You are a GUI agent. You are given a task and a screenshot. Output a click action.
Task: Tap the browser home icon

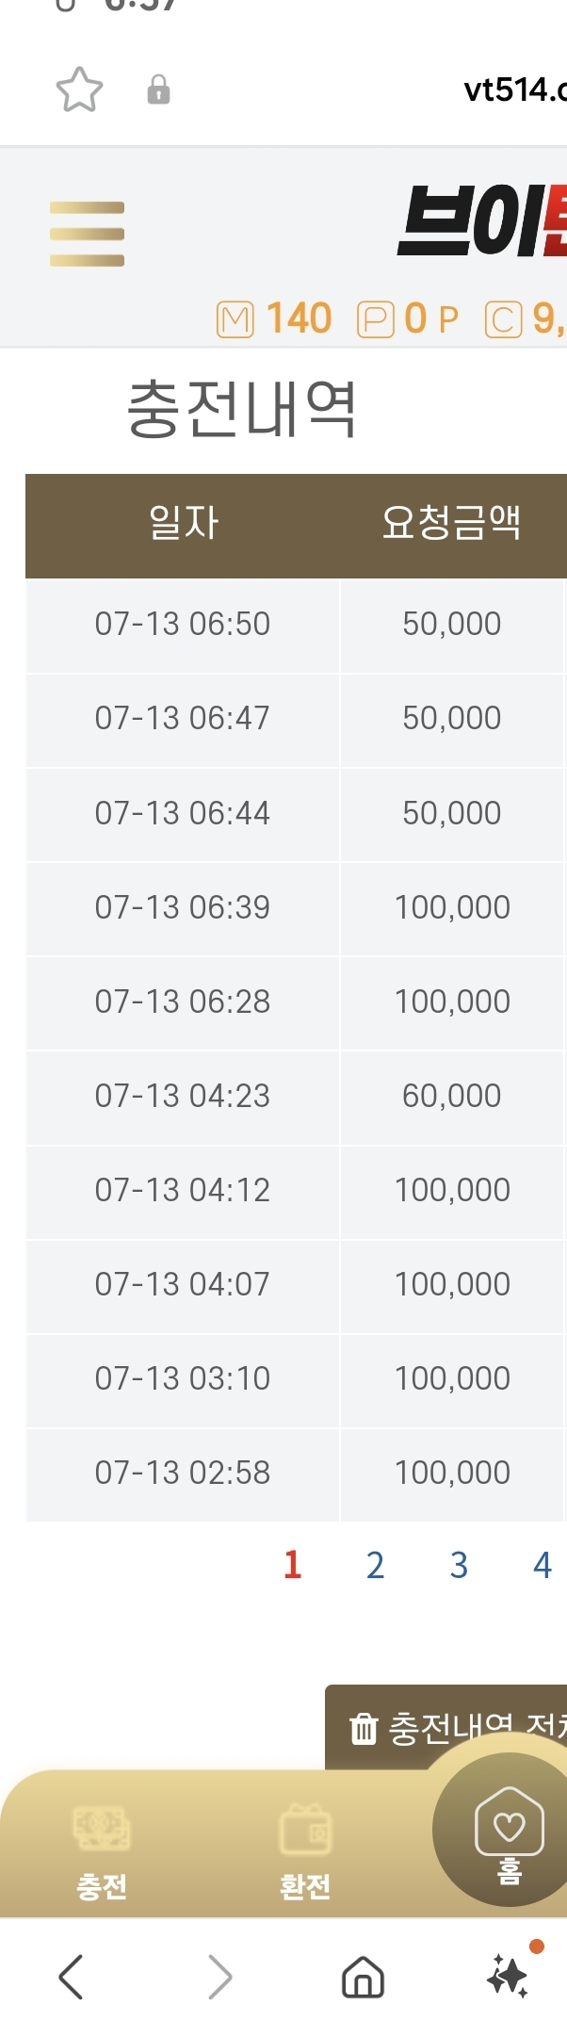363,1976
